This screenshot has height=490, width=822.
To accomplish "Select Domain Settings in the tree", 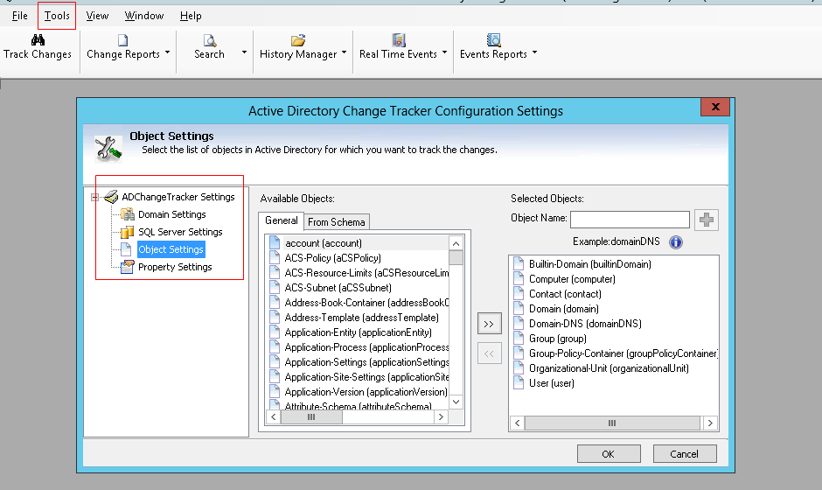I will (x=172, y=214).
